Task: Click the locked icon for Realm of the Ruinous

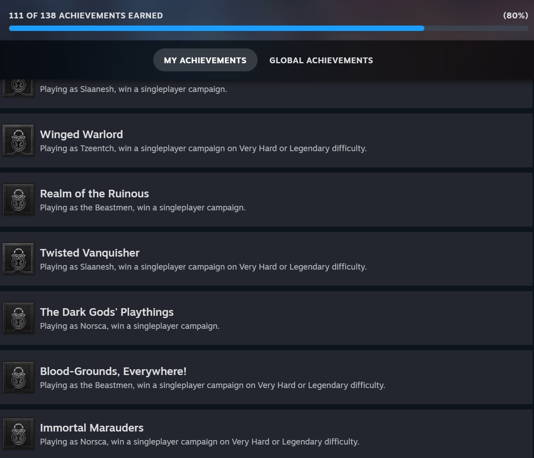Action: coord(18,200)
